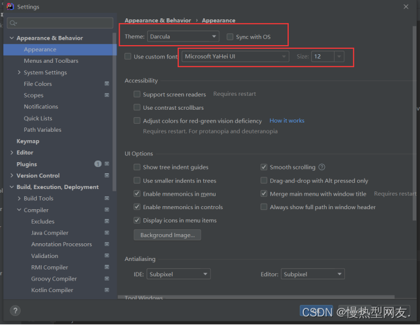
Task: Click the project-level icon beside Scopes
Action: point(107,95)
